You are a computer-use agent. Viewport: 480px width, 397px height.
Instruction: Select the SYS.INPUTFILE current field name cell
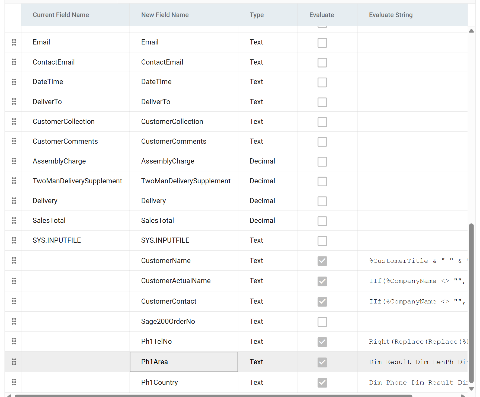(75, 240)
